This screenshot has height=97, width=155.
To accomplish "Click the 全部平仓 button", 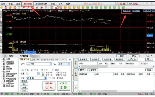I will pos(84,59).
